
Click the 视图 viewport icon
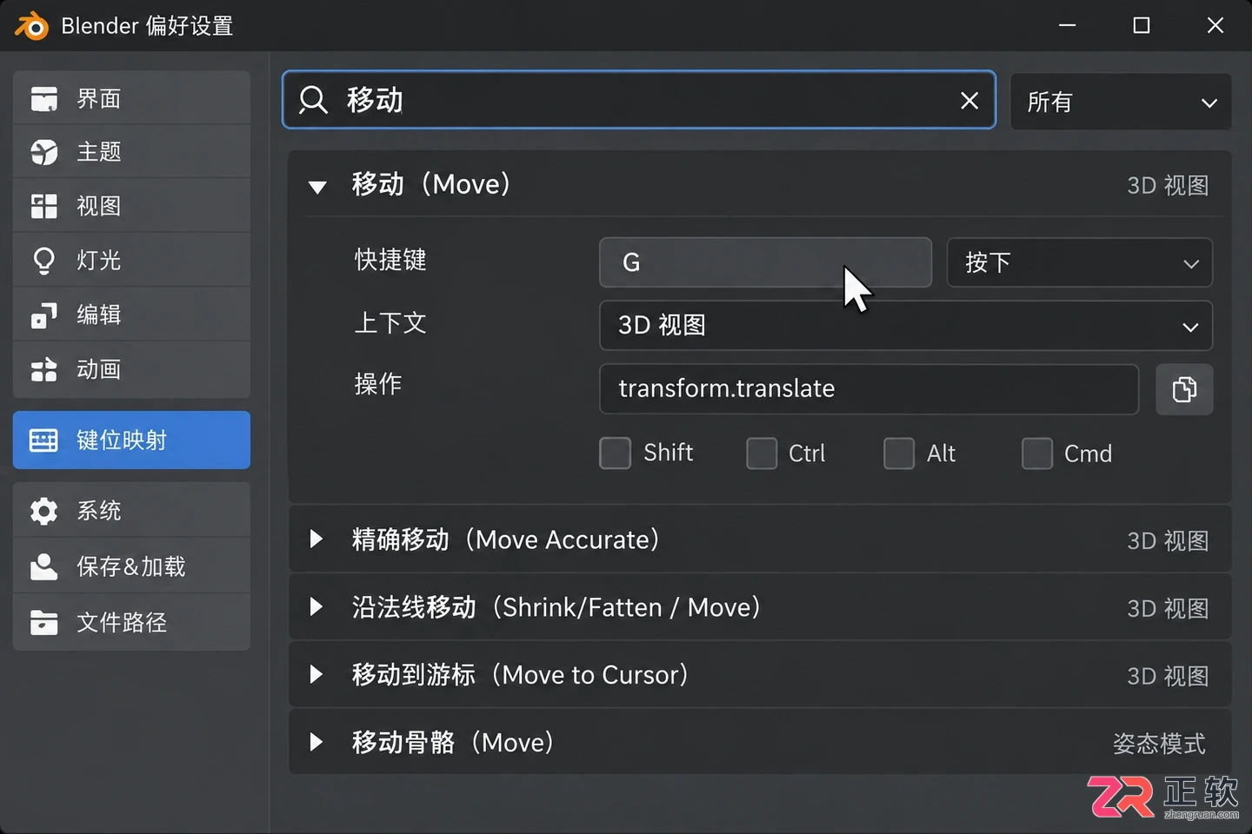click(43, 206)
